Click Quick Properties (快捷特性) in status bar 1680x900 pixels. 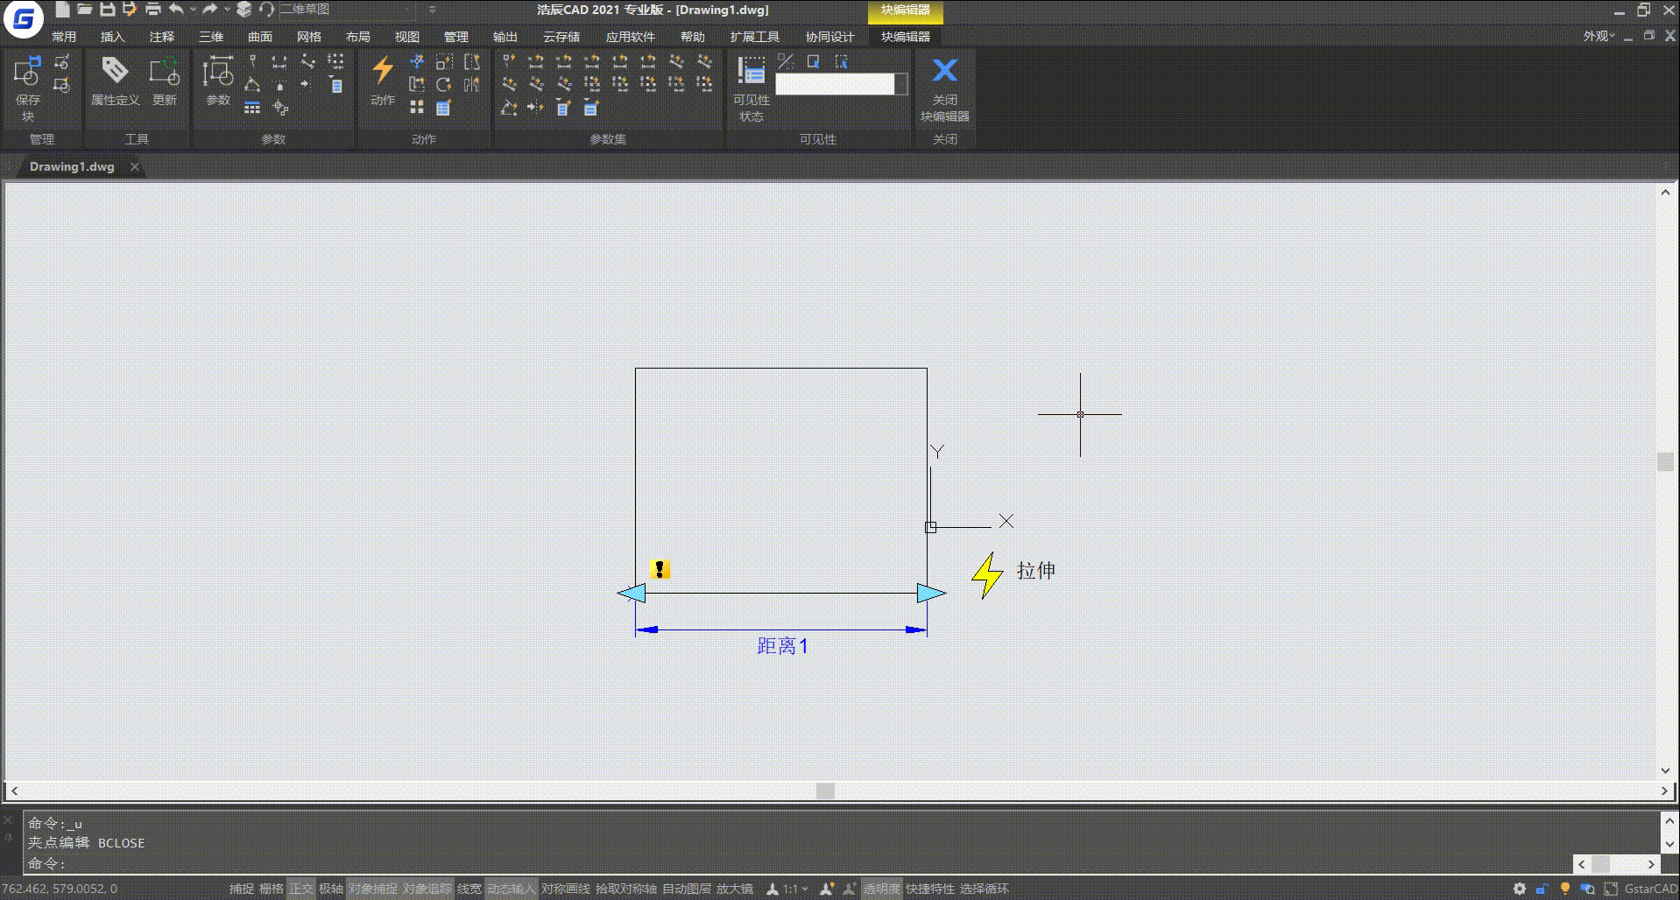click(930, 889)
